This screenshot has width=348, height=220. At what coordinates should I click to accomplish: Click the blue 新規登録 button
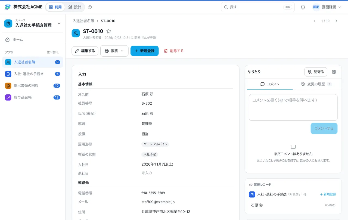[144, 51]
